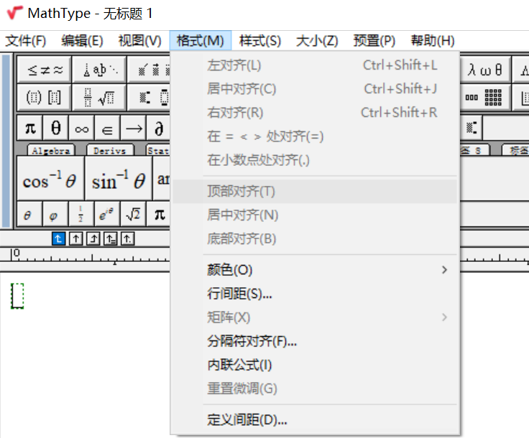529x438 pixels.
Task: Open the fraction and radical templates palette
Action: tap(99, 98)
